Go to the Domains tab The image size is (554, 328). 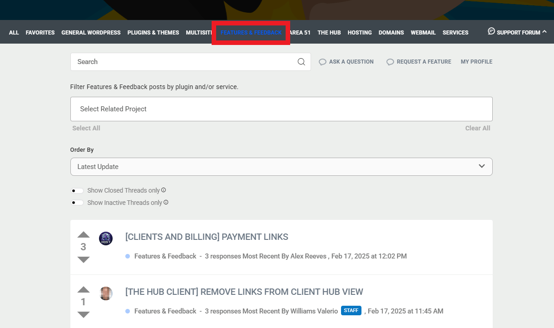tap(391, 33)
